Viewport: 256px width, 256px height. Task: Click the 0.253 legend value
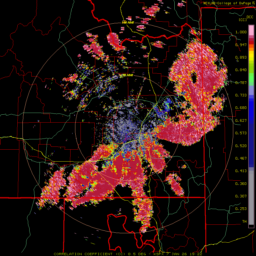click(x=241, y=209)
